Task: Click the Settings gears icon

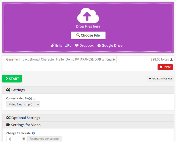Action: [8, 90]
